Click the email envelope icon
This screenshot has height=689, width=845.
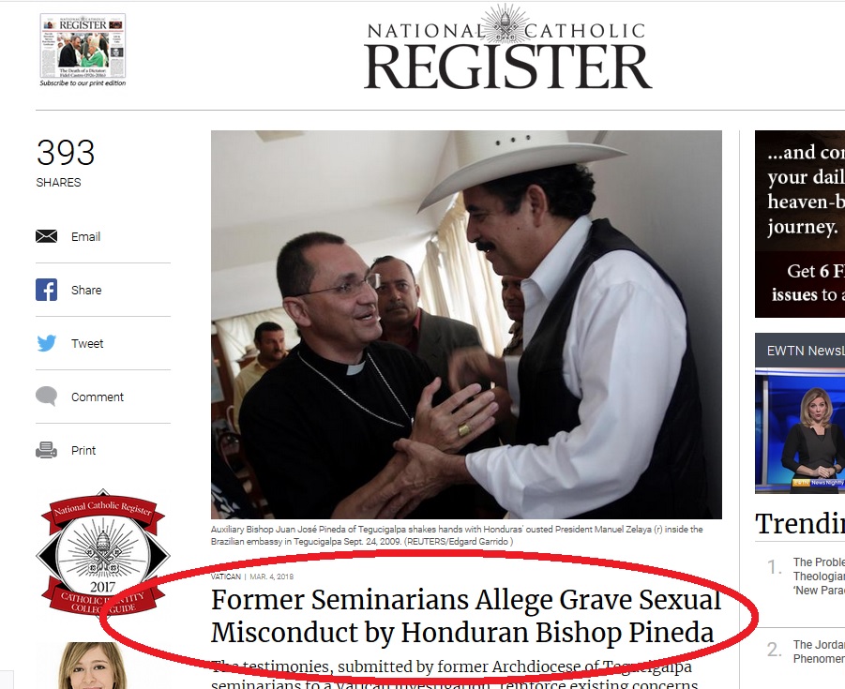click(x=46, y=236)
